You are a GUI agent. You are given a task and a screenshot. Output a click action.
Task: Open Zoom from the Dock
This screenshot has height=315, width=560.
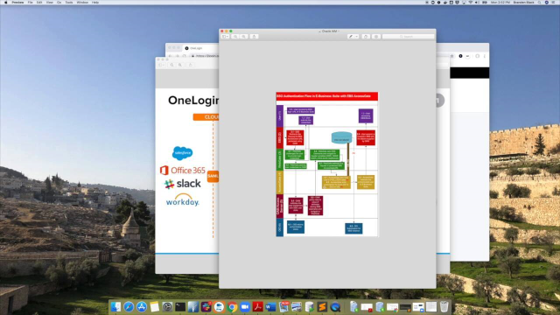click(245, 306)
